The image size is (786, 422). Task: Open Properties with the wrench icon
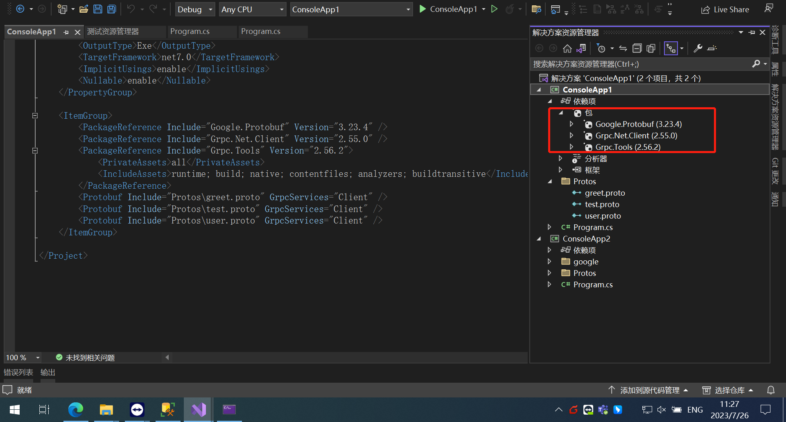point(698,48)
